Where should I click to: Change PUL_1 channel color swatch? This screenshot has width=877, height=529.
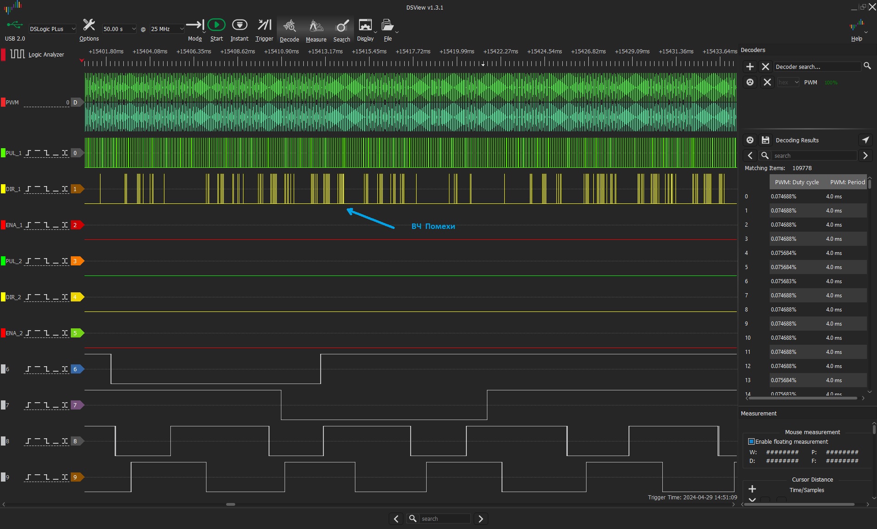[3, 153]
